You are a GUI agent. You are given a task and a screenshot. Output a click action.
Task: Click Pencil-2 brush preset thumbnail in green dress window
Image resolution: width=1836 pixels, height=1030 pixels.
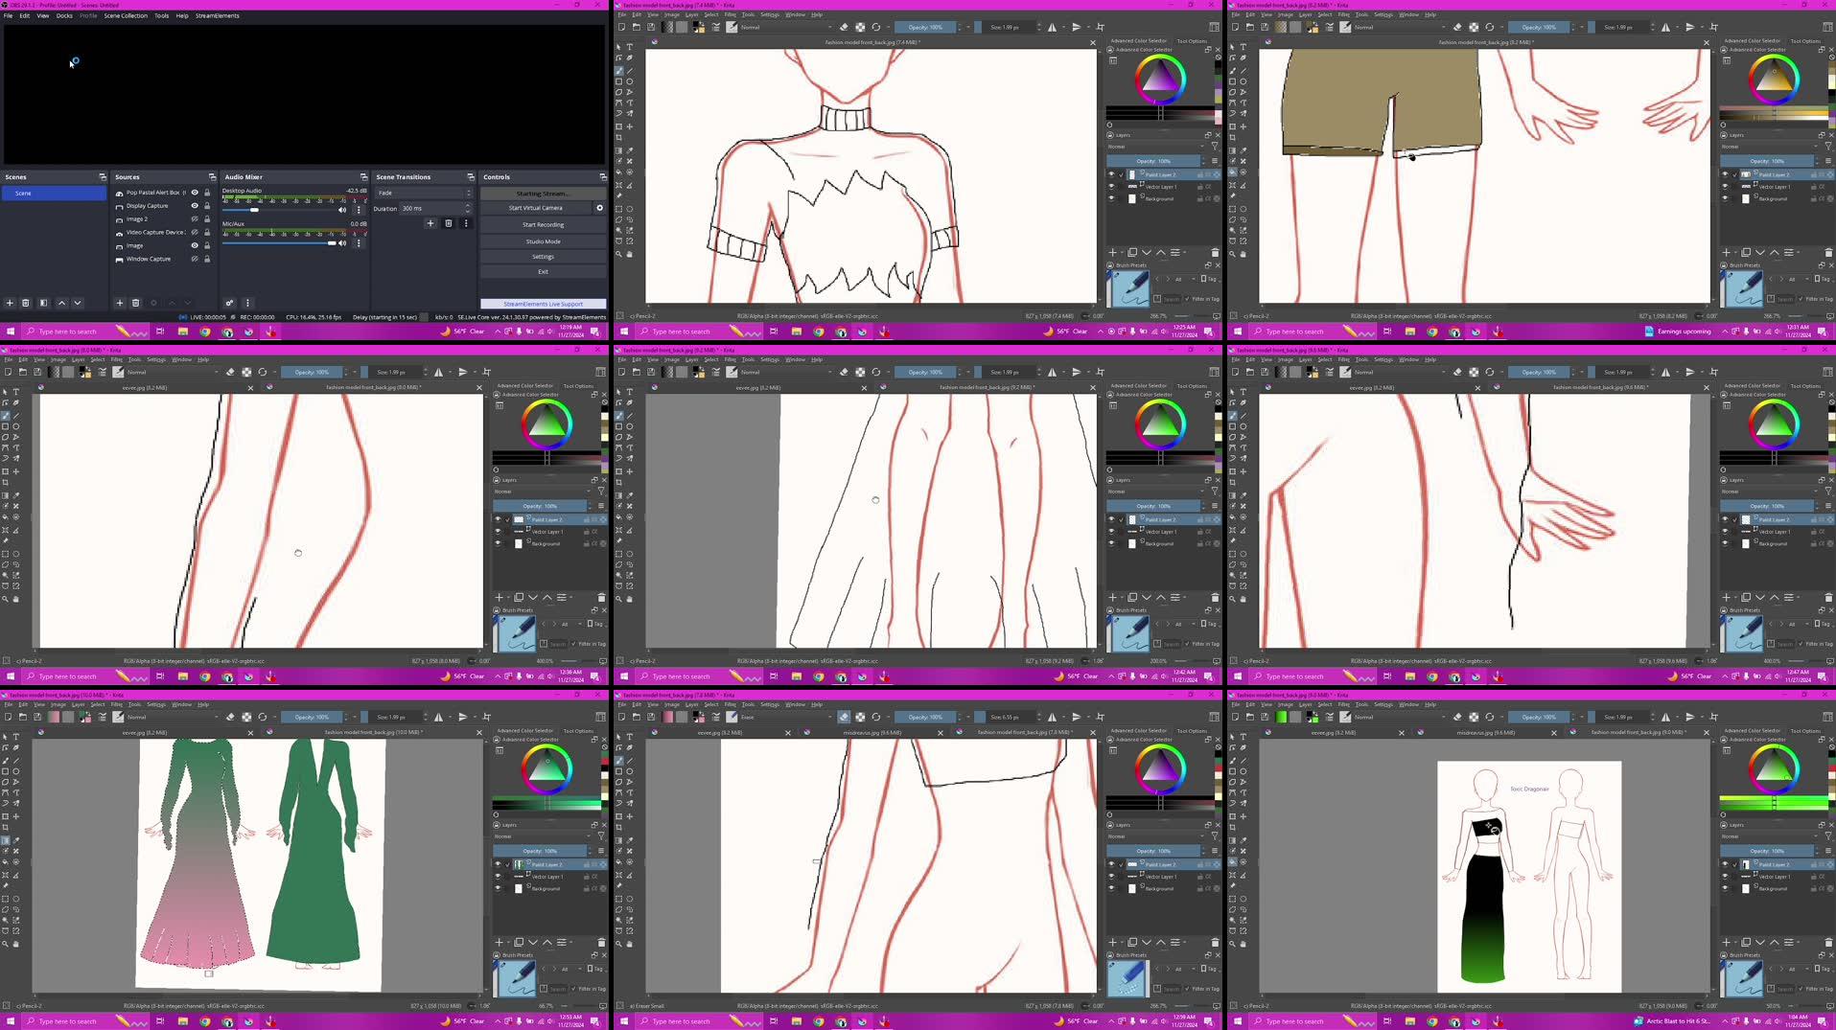pos(516,978)
